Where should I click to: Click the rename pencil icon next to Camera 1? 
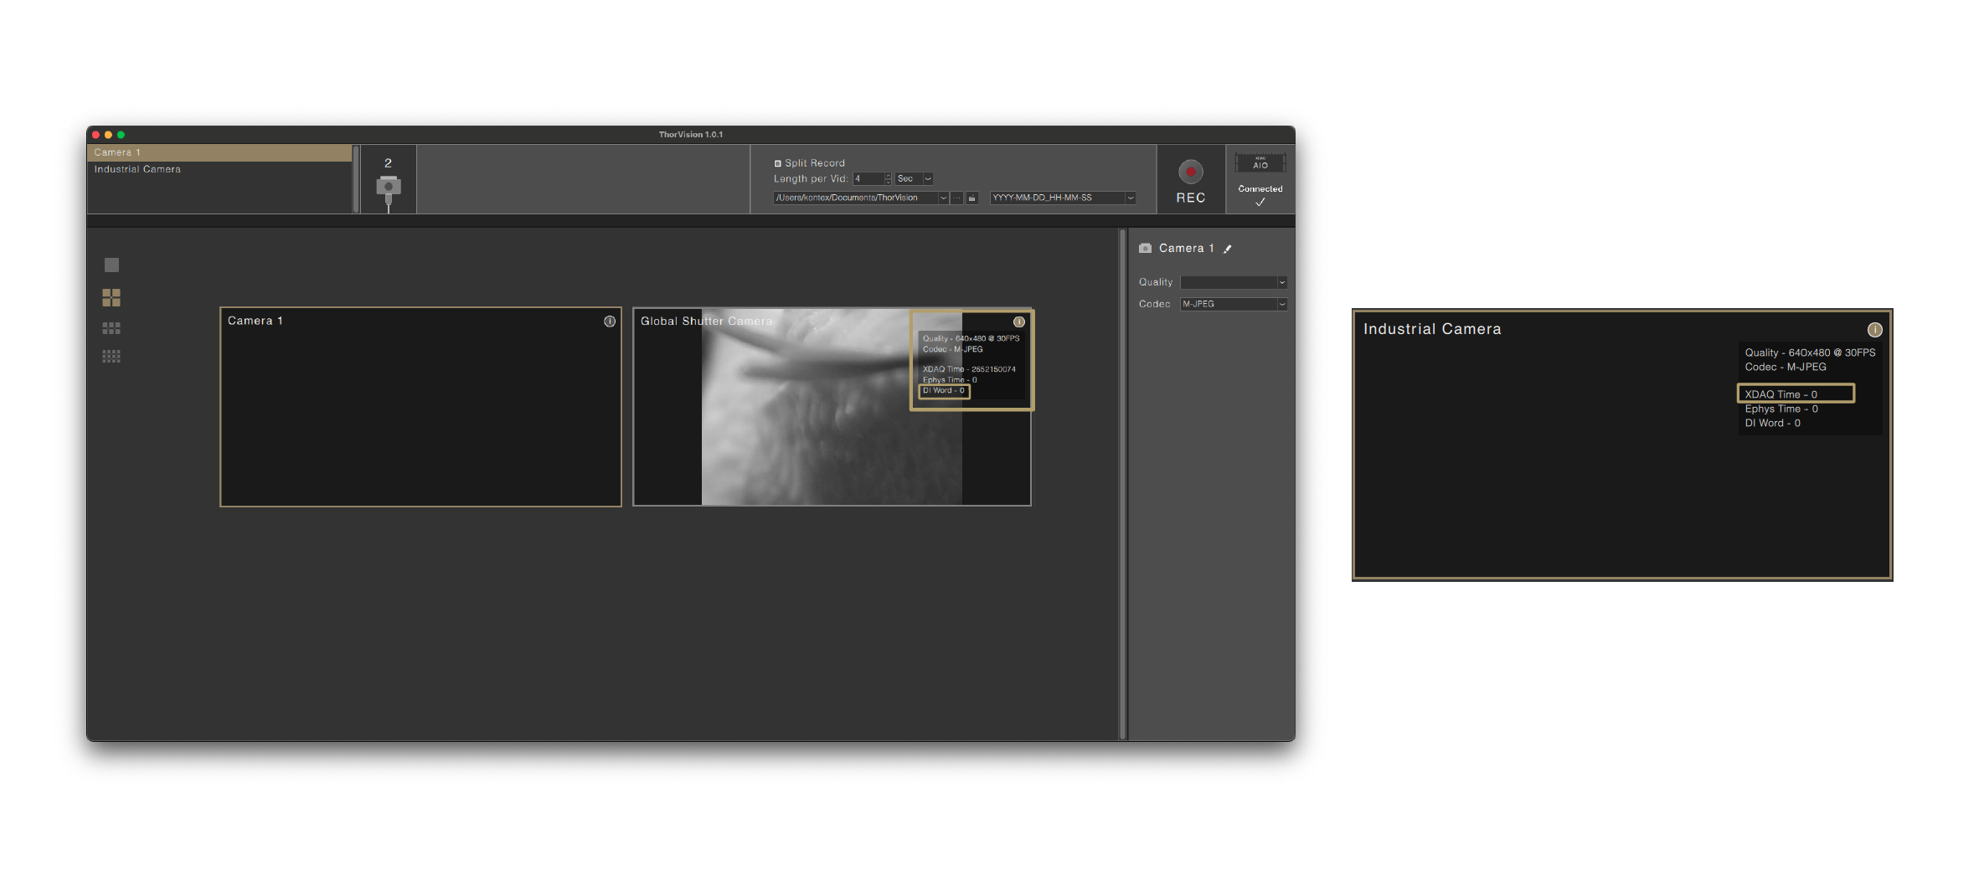click(1228, 248)
